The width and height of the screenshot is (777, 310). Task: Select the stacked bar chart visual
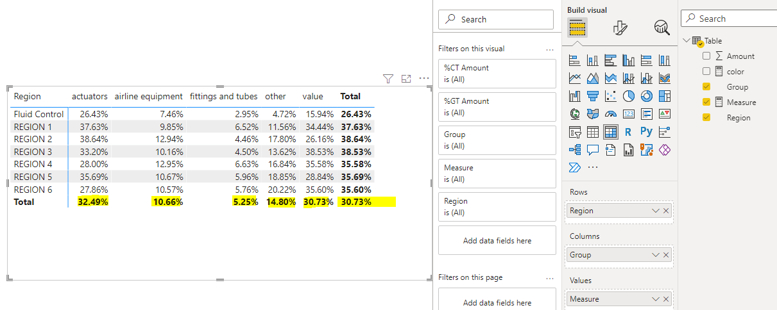(575, 60)
